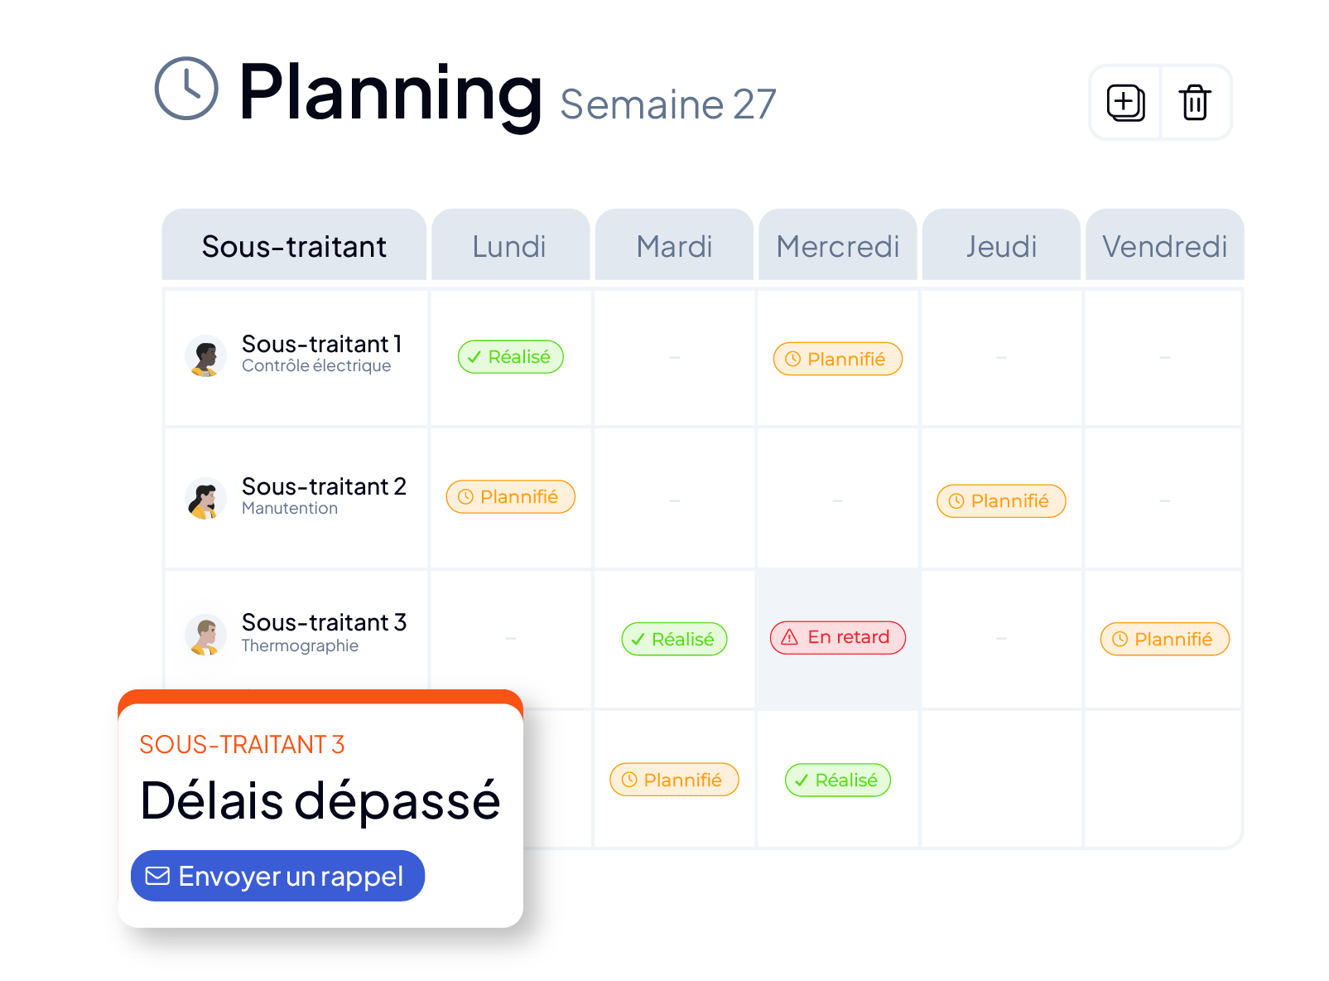Viewport: 1329px width, 981px height.
Task: Click Sous-traitant 2 avatar
Action: (205, 498)
